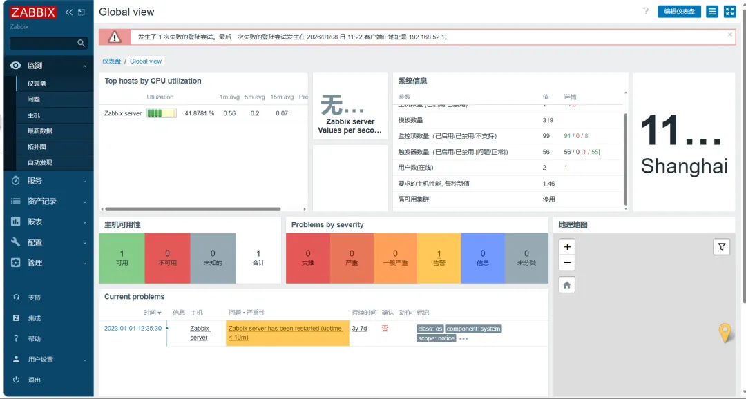The height and width of the screenshot is (399, 746).
Task: Click the 告警 severity block showing 1
Action: pos(439,258)
